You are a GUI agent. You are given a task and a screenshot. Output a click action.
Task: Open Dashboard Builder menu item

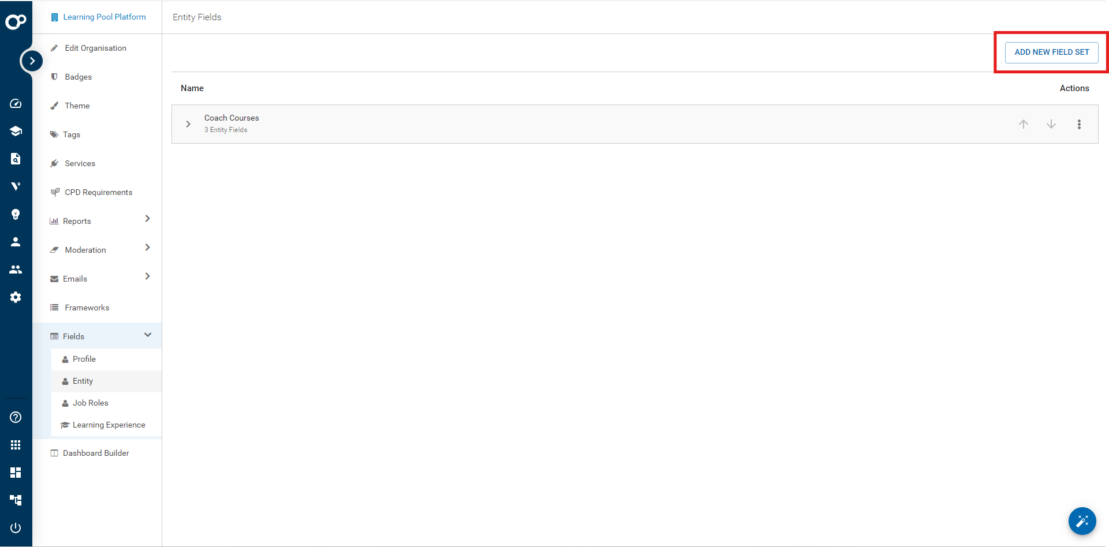(96, 453)
